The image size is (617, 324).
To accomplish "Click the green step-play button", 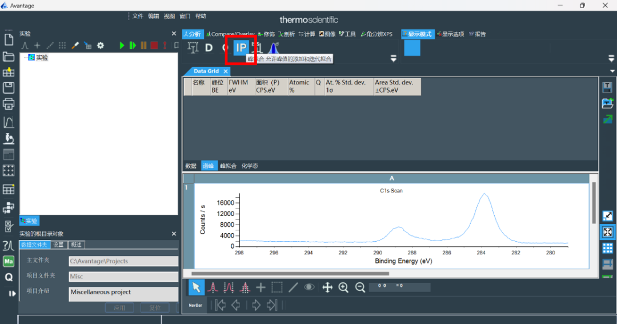I will click(133, 45).
